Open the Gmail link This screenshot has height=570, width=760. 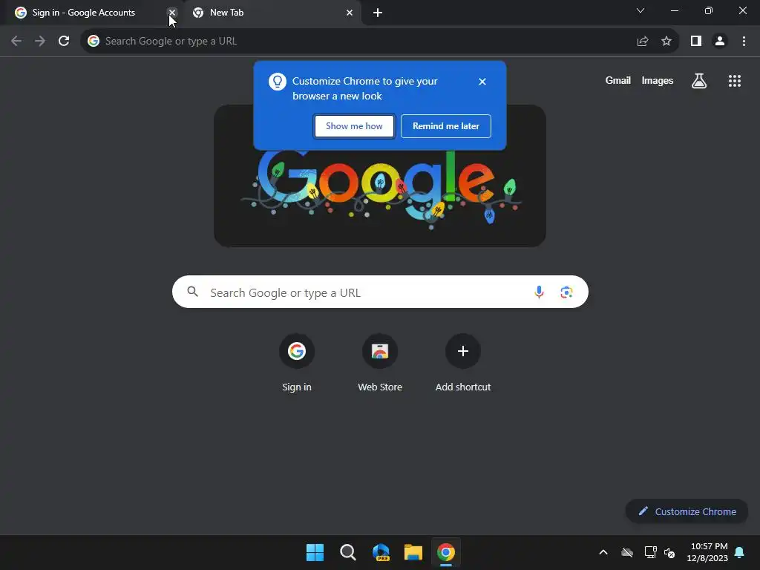pyautogui.click(x=618, y=80)
